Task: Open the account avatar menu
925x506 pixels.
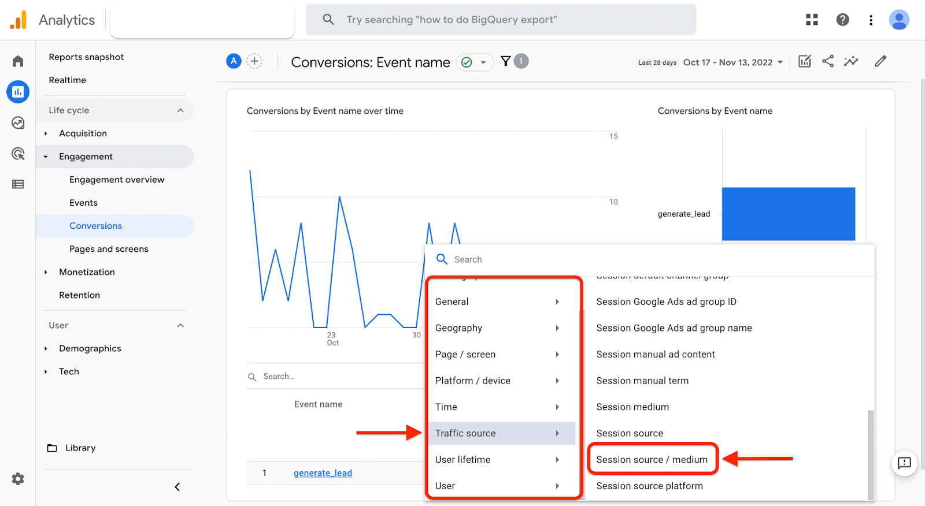Action: 899,20
